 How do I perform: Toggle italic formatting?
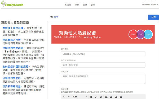click(x=96, y=97)
